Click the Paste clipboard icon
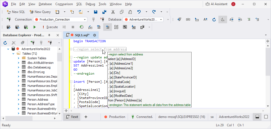The image size is (271, 129). coord(130,12)
